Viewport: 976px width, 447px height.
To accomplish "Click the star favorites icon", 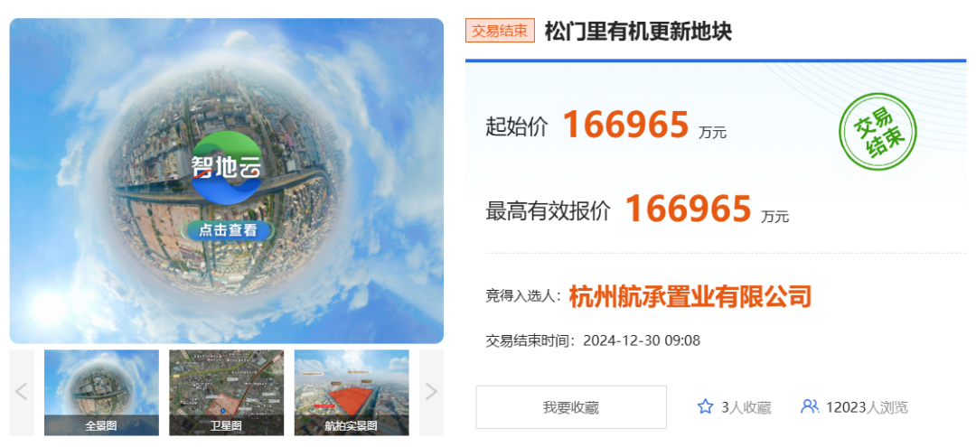I will 705,407.
